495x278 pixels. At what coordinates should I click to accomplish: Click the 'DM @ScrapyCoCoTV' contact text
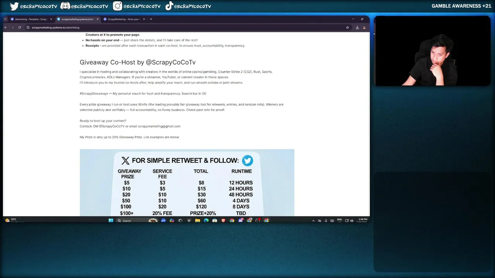(x=109, y=126)
